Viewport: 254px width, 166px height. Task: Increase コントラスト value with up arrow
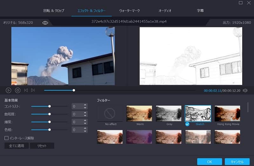[x=85, y=105]
